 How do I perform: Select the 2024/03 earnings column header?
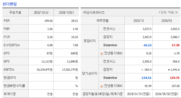point(167,21)
